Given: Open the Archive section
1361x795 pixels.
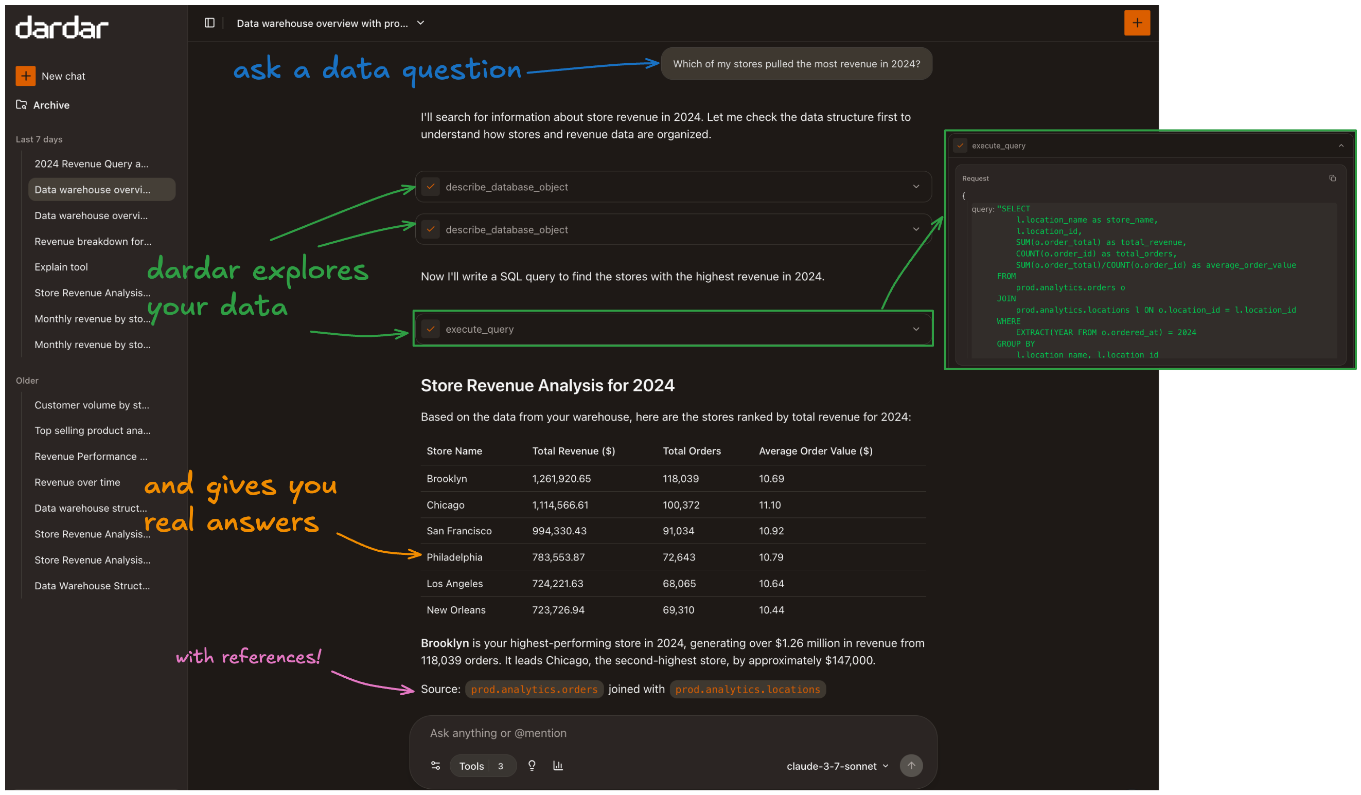Looking at the screenshot, I should coord(51,105).
